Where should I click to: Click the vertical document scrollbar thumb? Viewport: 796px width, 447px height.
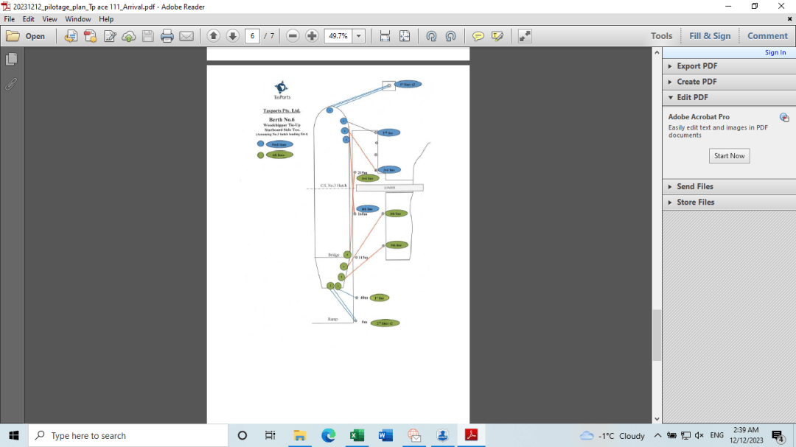pyautogui.click(x=657, y=335)
